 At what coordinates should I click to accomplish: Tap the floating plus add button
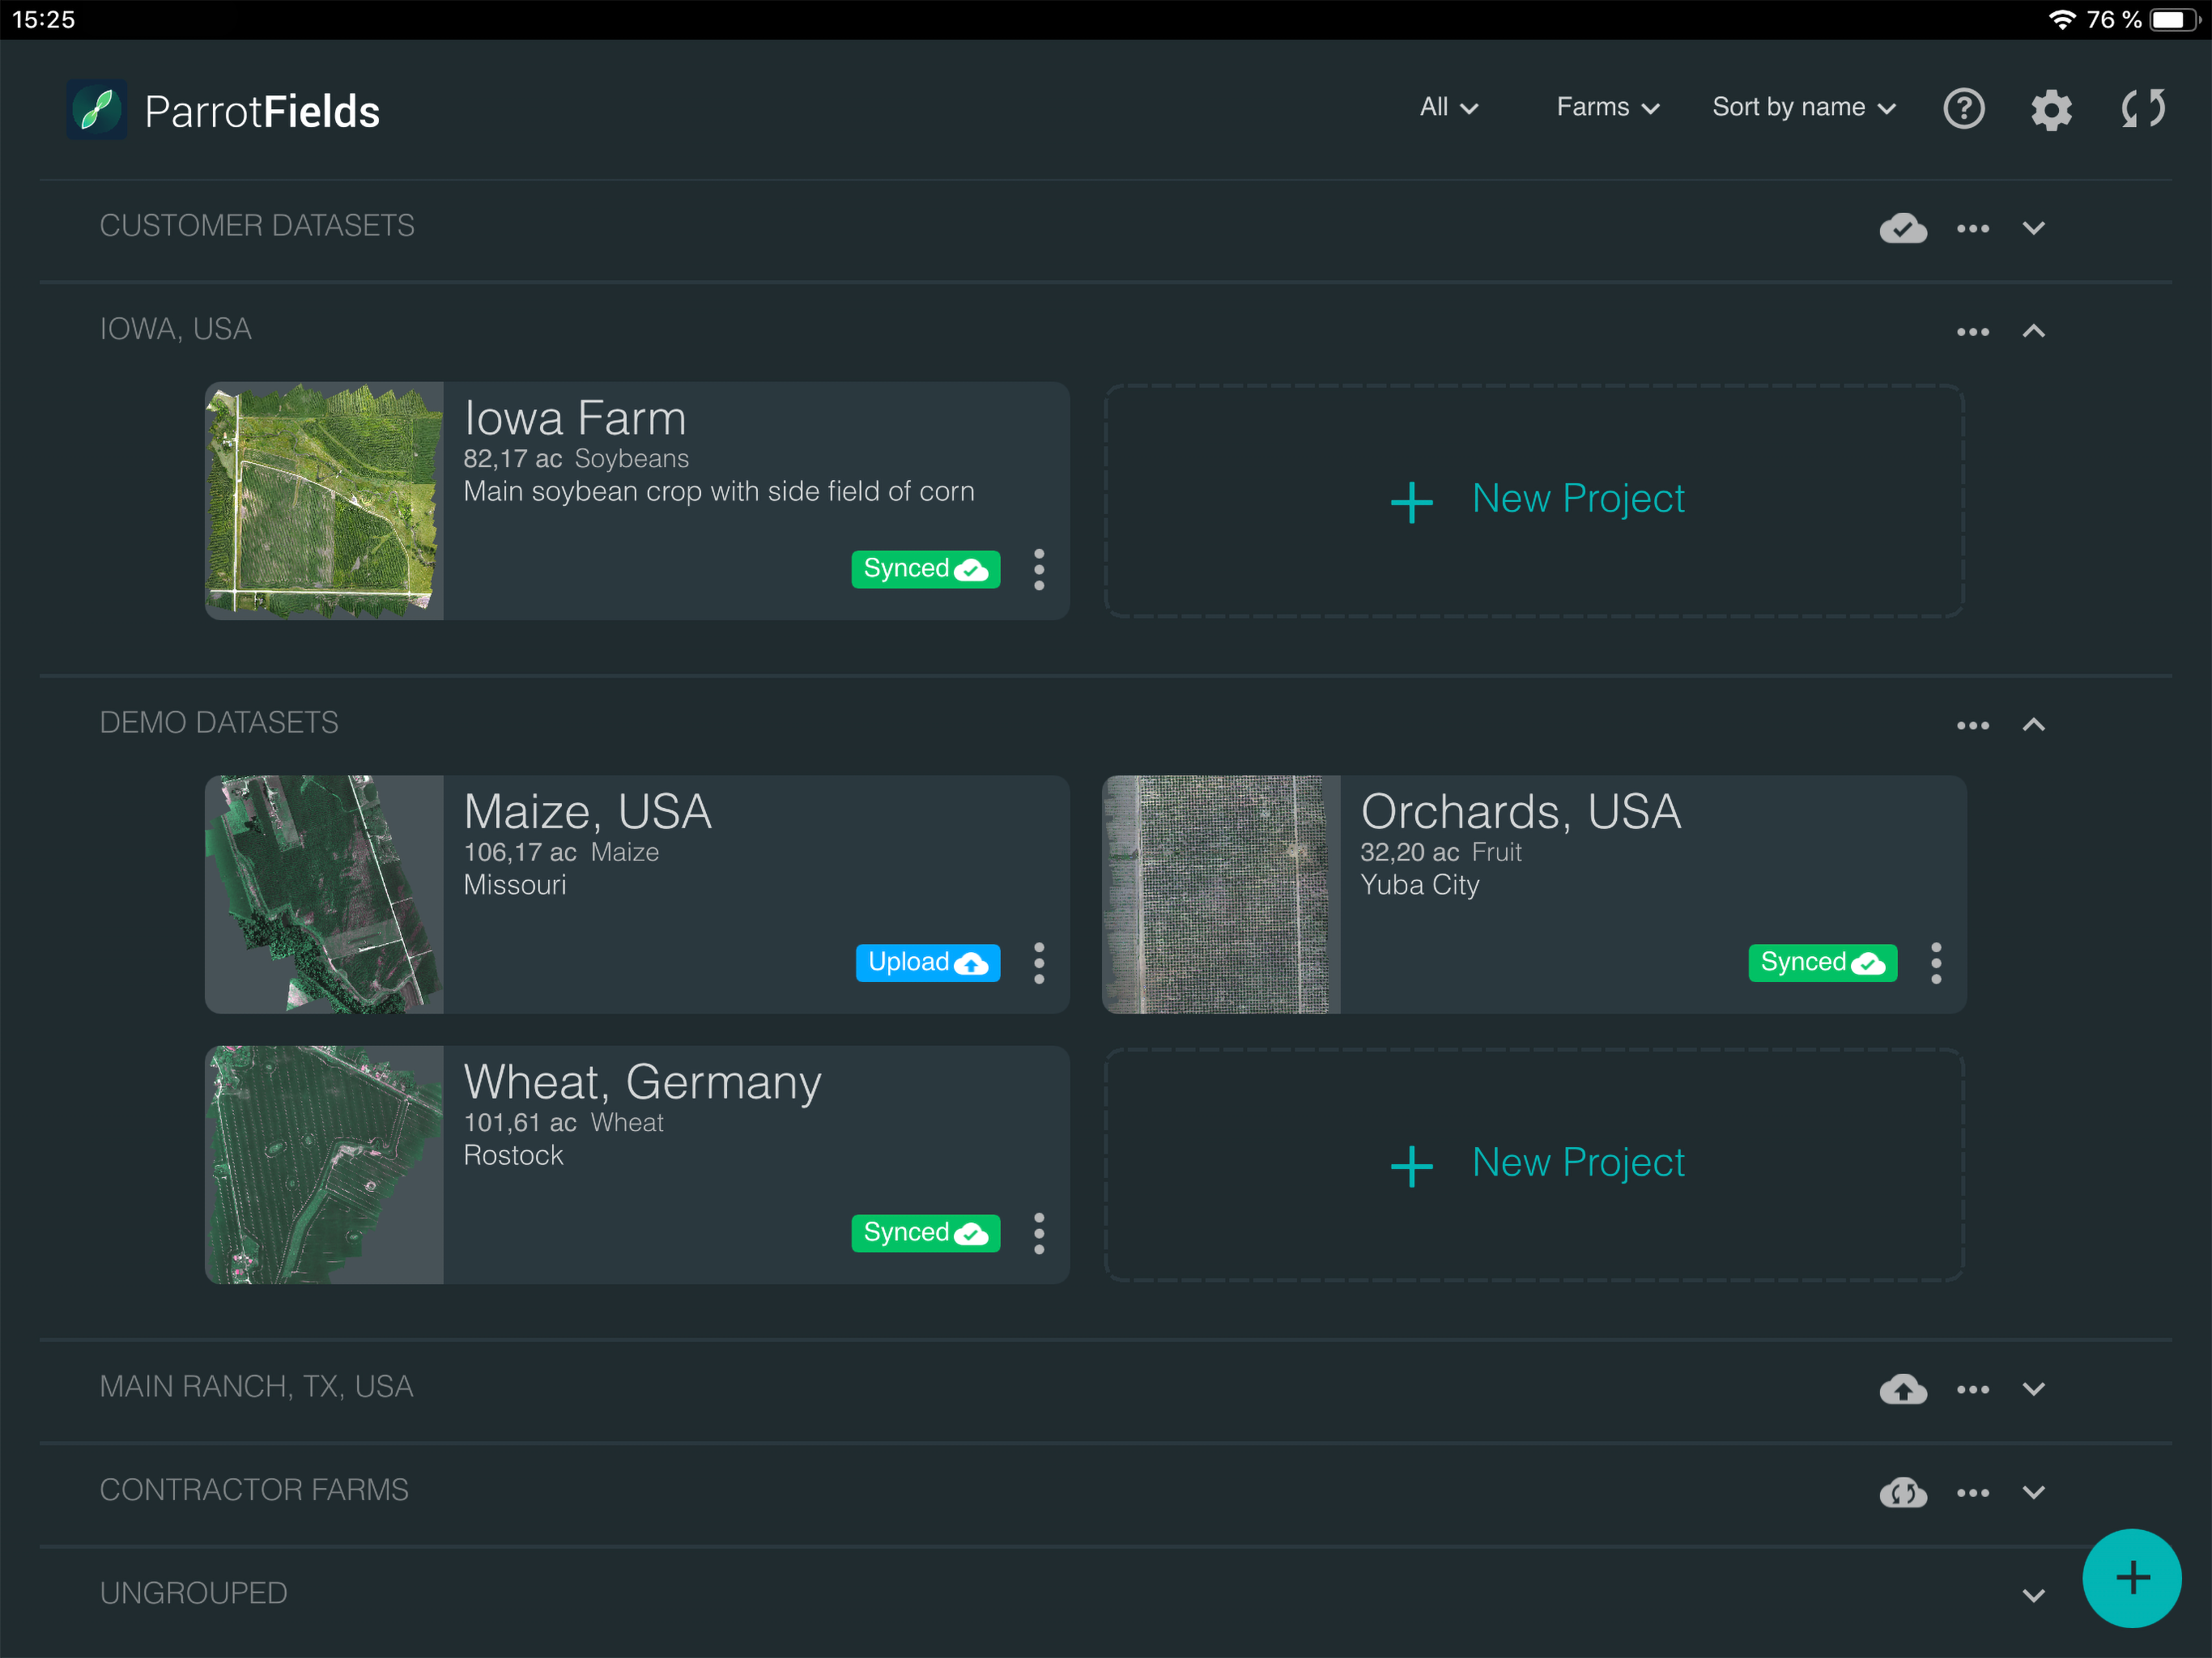point(2131,1578)
